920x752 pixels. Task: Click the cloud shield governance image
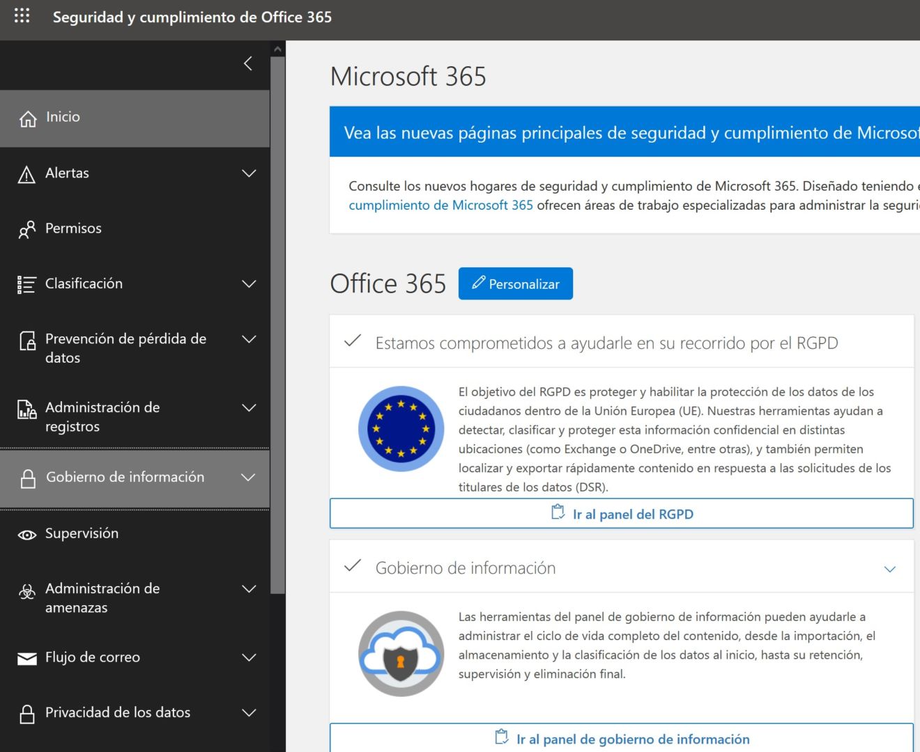(x=401, y=654)
